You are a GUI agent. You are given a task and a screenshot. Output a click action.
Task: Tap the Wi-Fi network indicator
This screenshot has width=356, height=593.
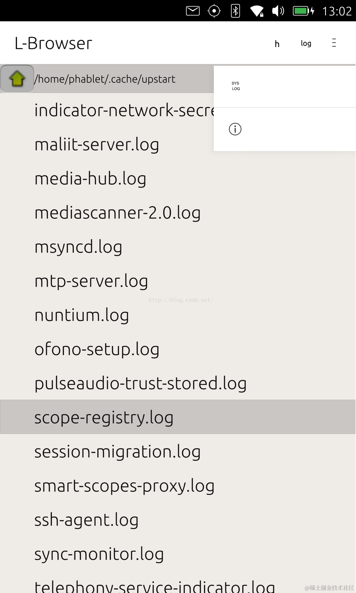pos(256,11)
